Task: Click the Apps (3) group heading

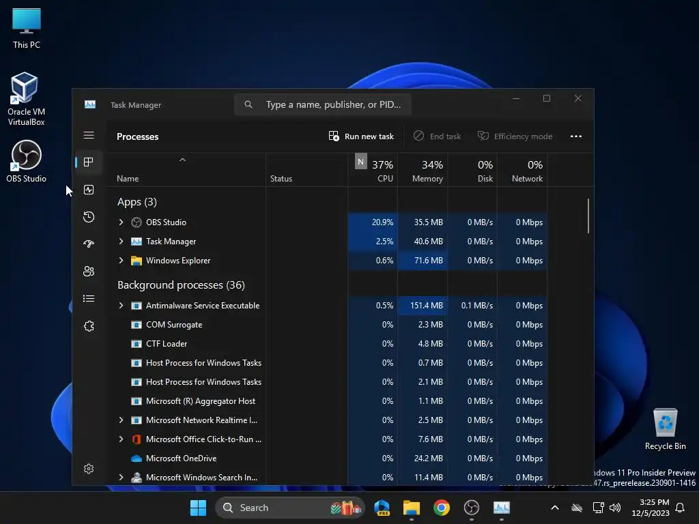Action: pos(137,202)
